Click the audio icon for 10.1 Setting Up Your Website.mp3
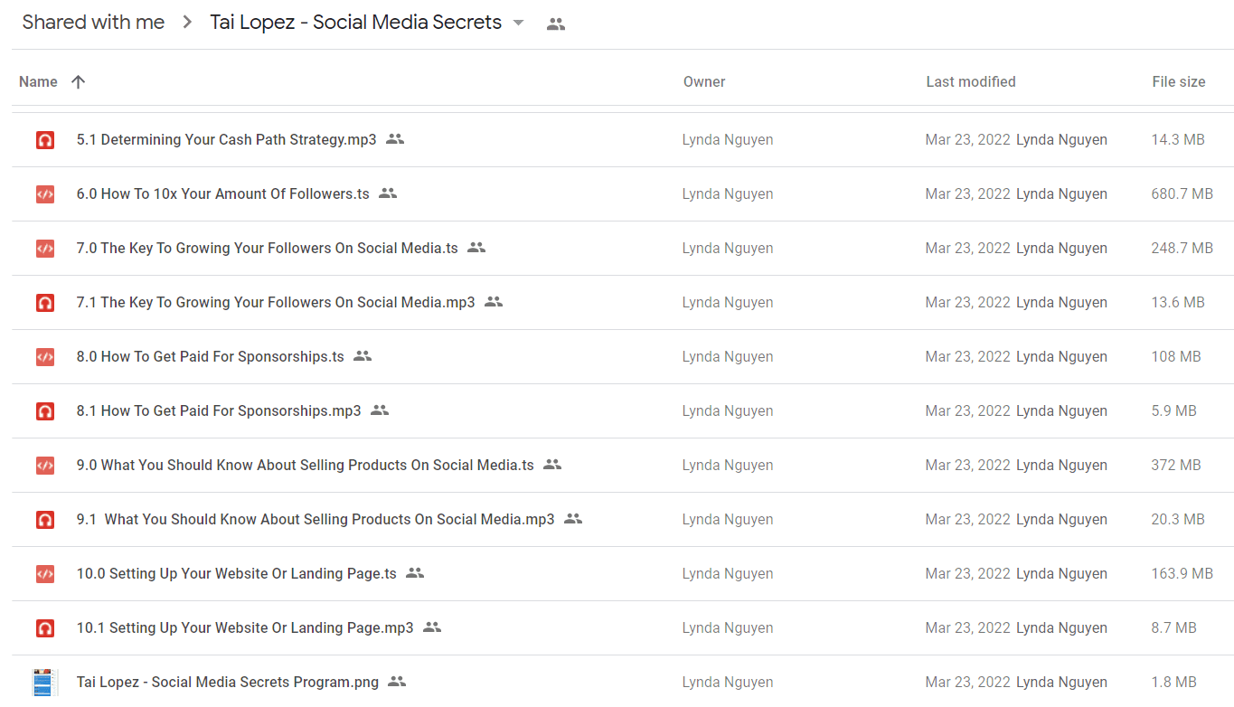This screenshot has height=707, width=1234. pyautogui.click(x=44, y=627)
